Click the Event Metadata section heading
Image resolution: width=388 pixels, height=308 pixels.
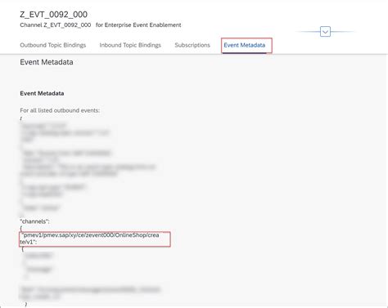[x=47, y=62]
